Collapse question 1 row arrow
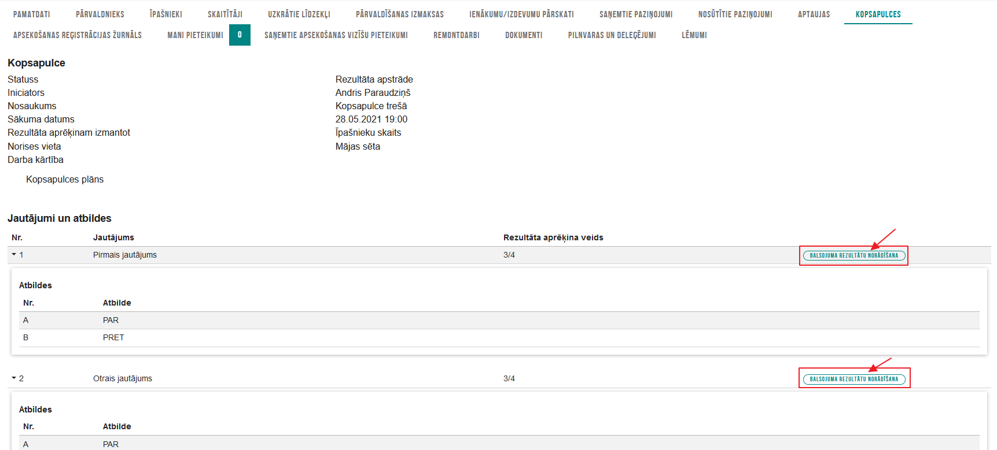The width and height of the screenshot is (997, 450). [14, 254]
